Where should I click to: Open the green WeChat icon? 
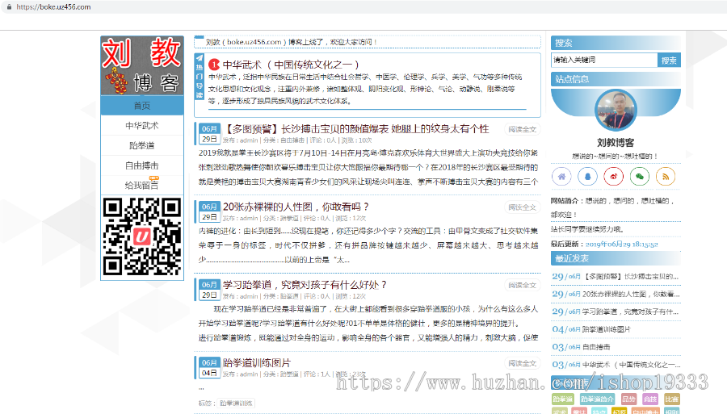[640, 177]
